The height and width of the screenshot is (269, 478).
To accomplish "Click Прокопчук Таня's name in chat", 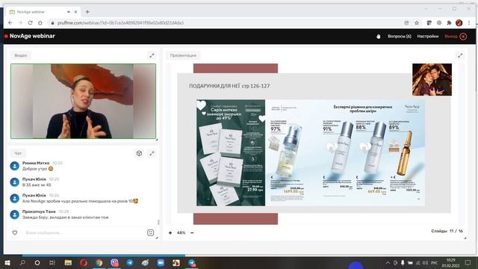I will pyautogui.click(x=39, y=211).
